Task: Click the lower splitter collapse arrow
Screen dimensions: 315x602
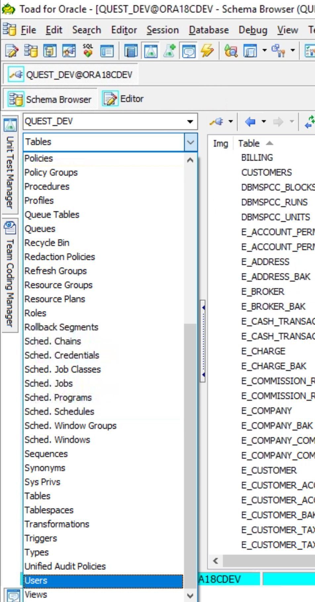Action: tap(203, 375)
